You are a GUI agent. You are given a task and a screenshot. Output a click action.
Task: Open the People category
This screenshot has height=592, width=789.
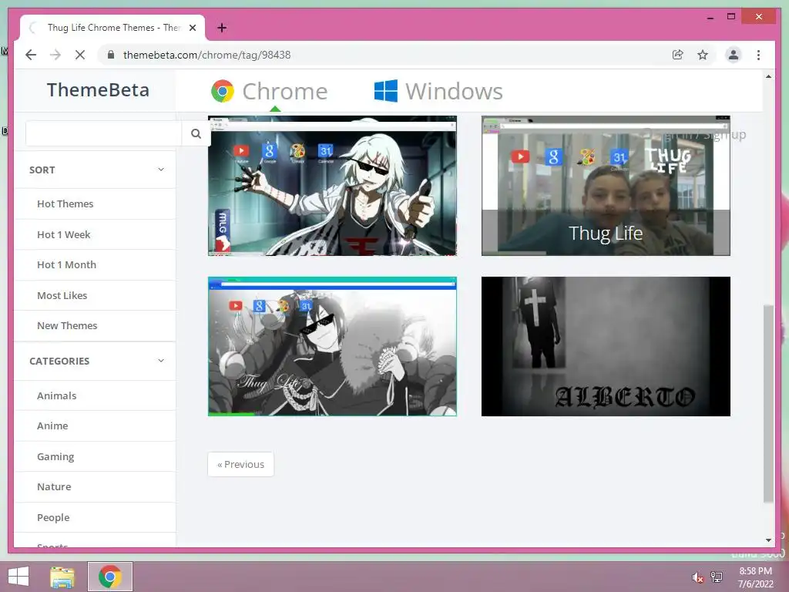[x=53, y=517]
